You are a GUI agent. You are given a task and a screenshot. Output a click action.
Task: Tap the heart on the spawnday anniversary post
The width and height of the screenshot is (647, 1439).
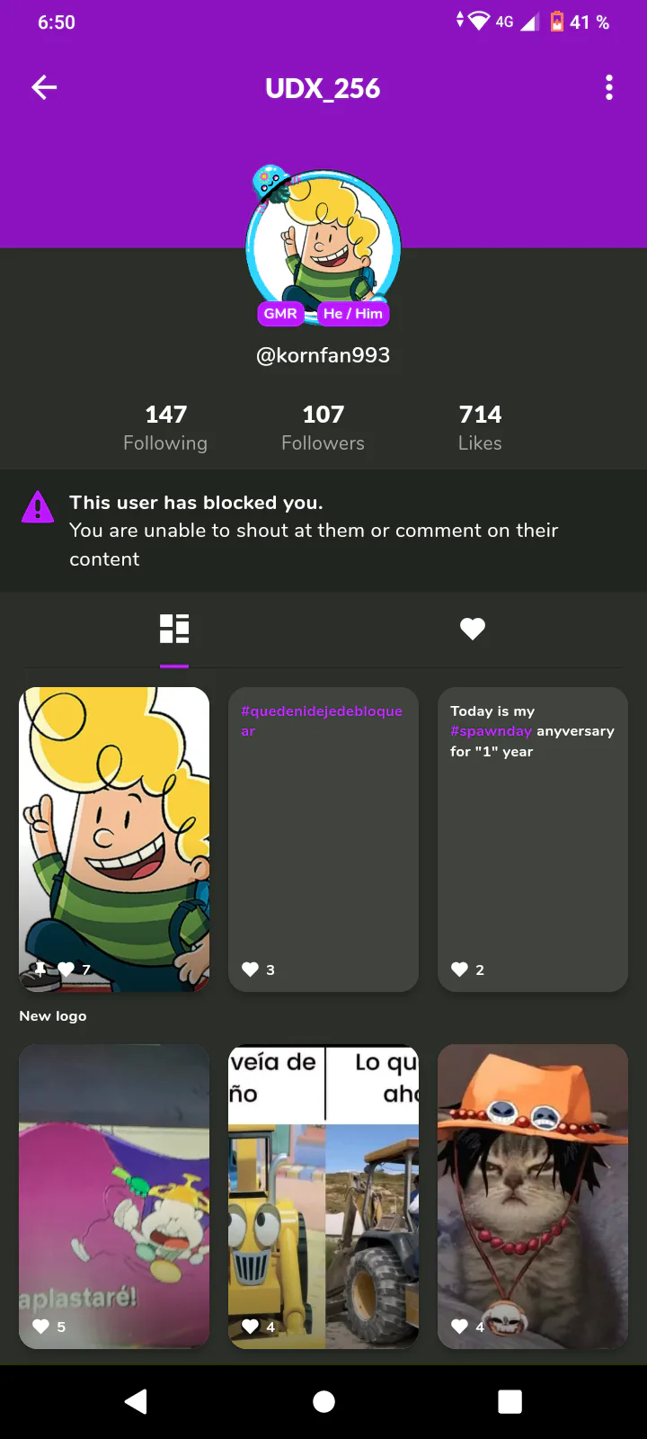coord(459,969)
